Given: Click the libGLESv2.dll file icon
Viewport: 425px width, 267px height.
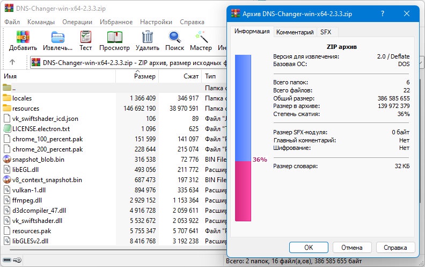Looking at the screenshot, I should 7,241.
